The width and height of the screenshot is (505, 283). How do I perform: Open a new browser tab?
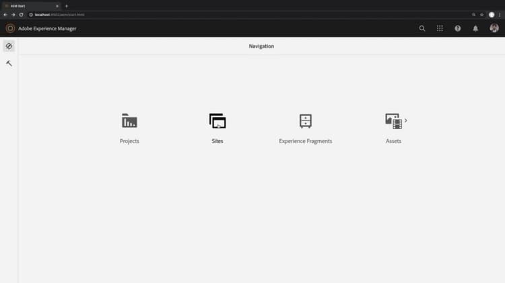point(67,6)
